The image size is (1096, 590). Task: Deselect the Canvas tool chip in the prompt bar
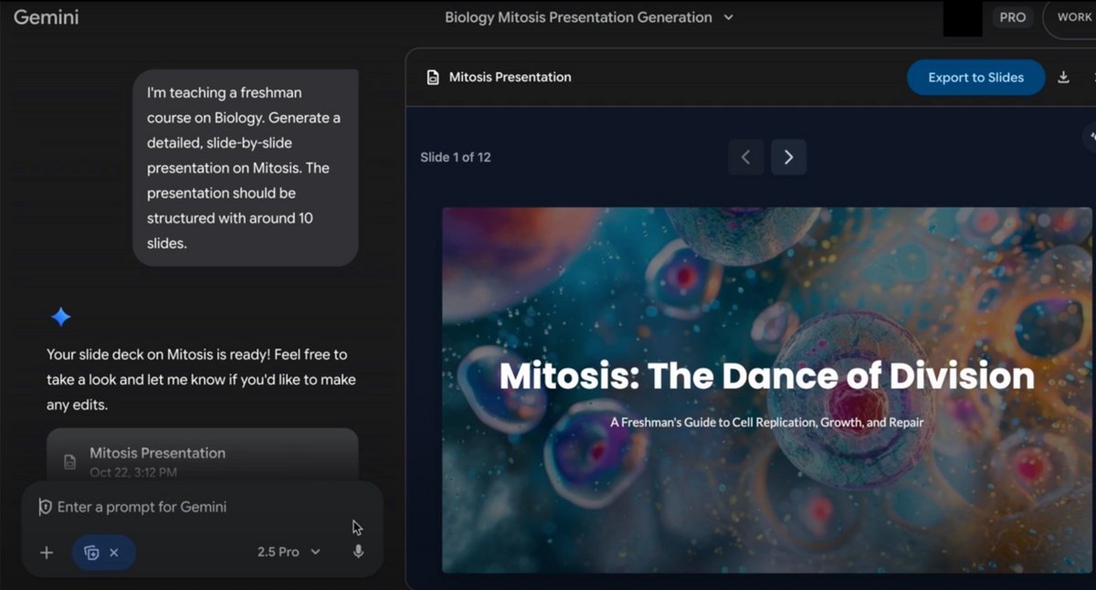91,553
